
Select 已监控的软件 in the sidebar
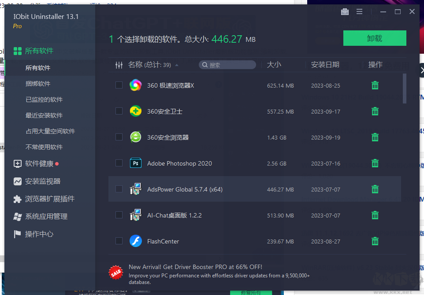(44, 100)
